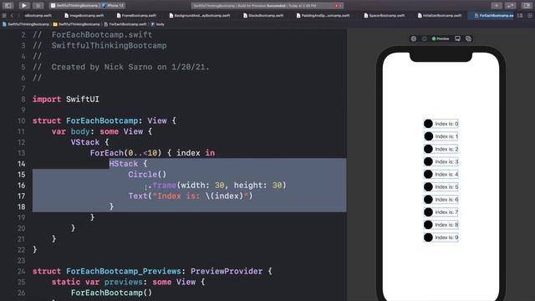Toggle the inspector panel button

pos(527,6)
